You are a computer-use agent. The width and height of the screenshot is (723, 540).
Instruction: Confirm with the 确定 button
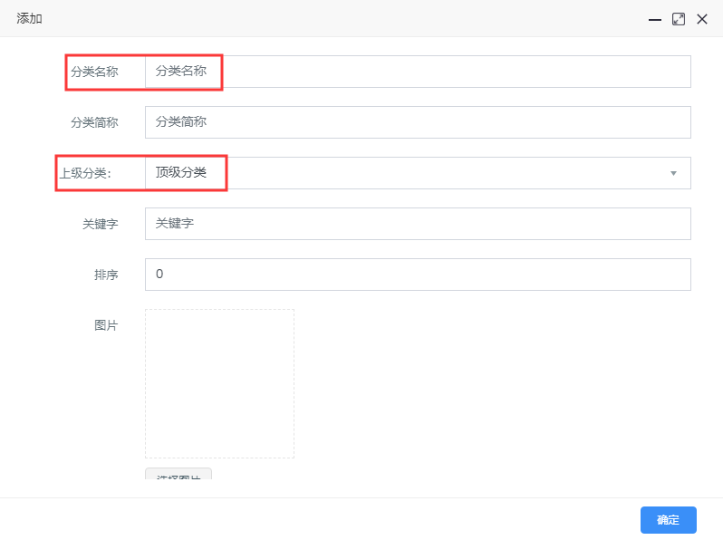click(x=668, y=520)
